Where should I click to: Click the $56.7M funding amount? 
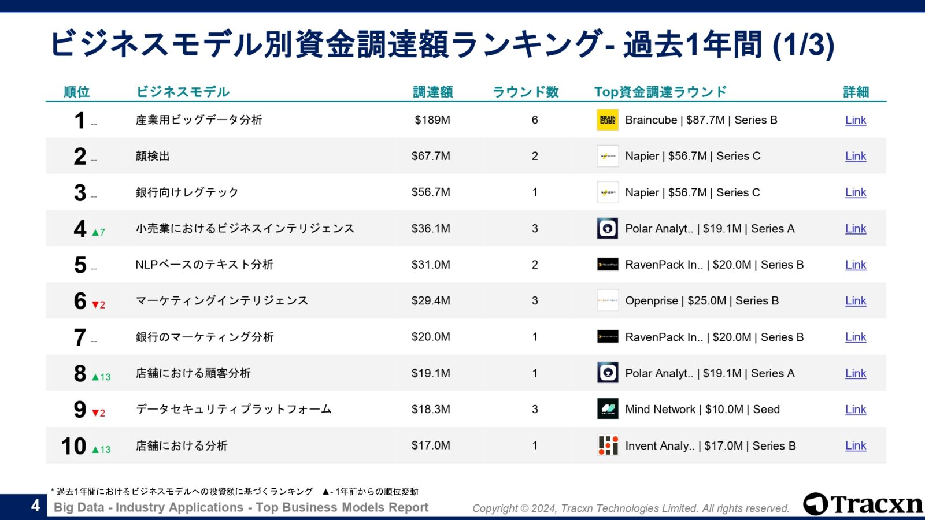431,192
